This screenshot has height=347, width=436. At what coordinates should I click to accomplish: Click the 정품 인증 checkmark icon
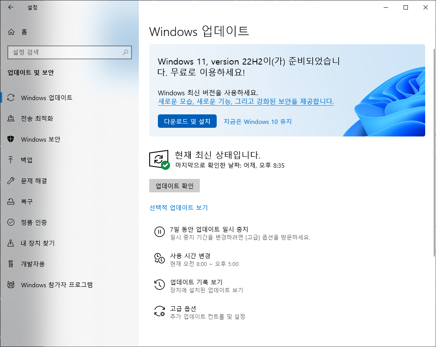11,222
